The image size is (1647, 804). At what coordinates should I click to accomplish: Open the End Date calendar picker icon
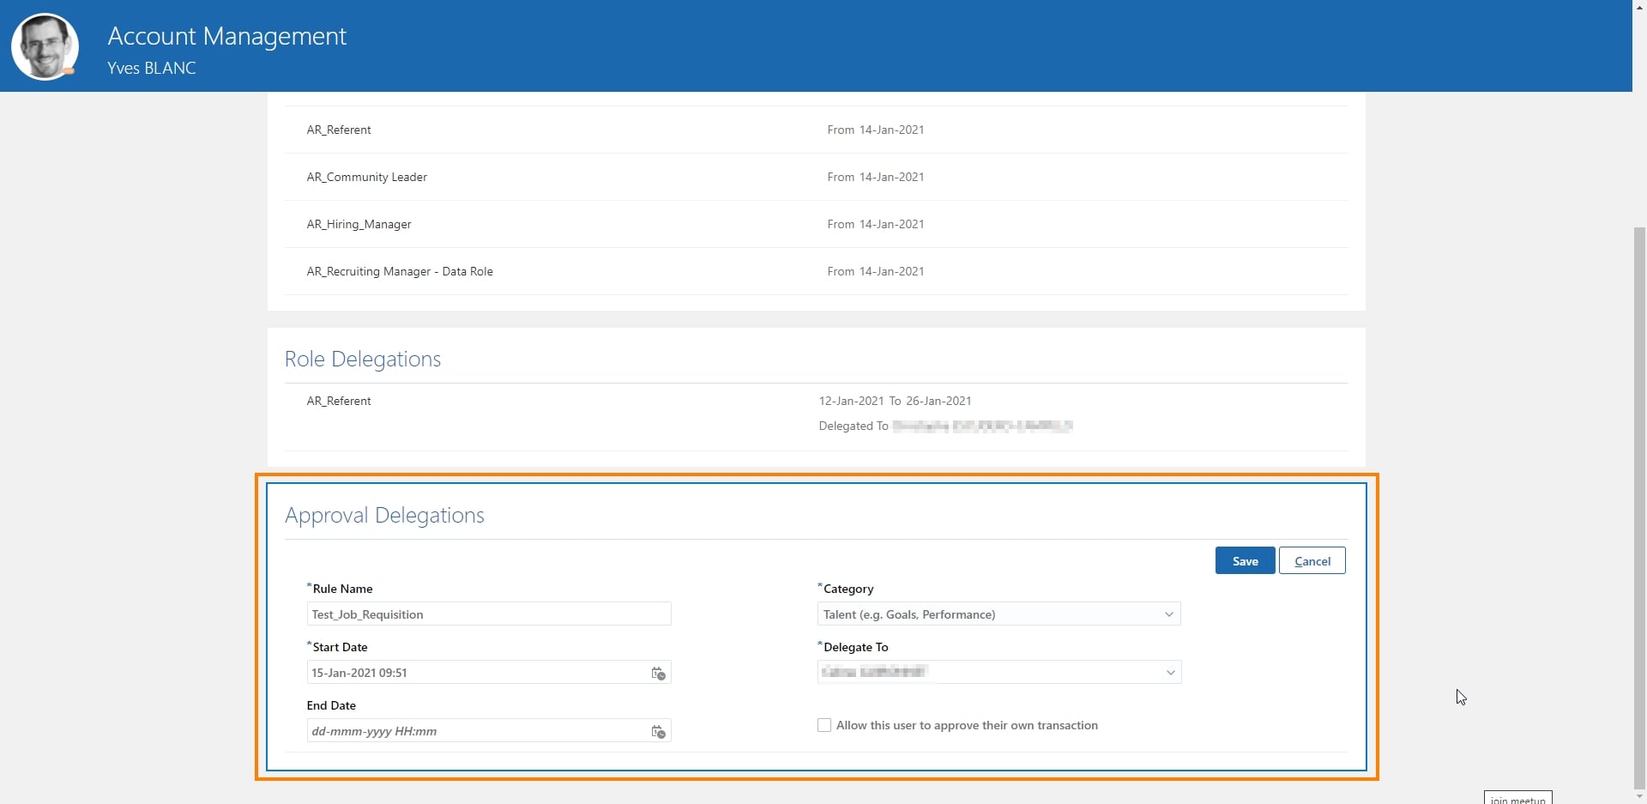(658, 733)
